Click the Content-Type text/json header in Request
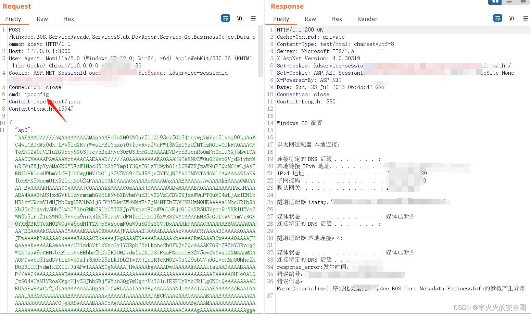The width and height of the screenshot is (531, 314). (44, 102)
